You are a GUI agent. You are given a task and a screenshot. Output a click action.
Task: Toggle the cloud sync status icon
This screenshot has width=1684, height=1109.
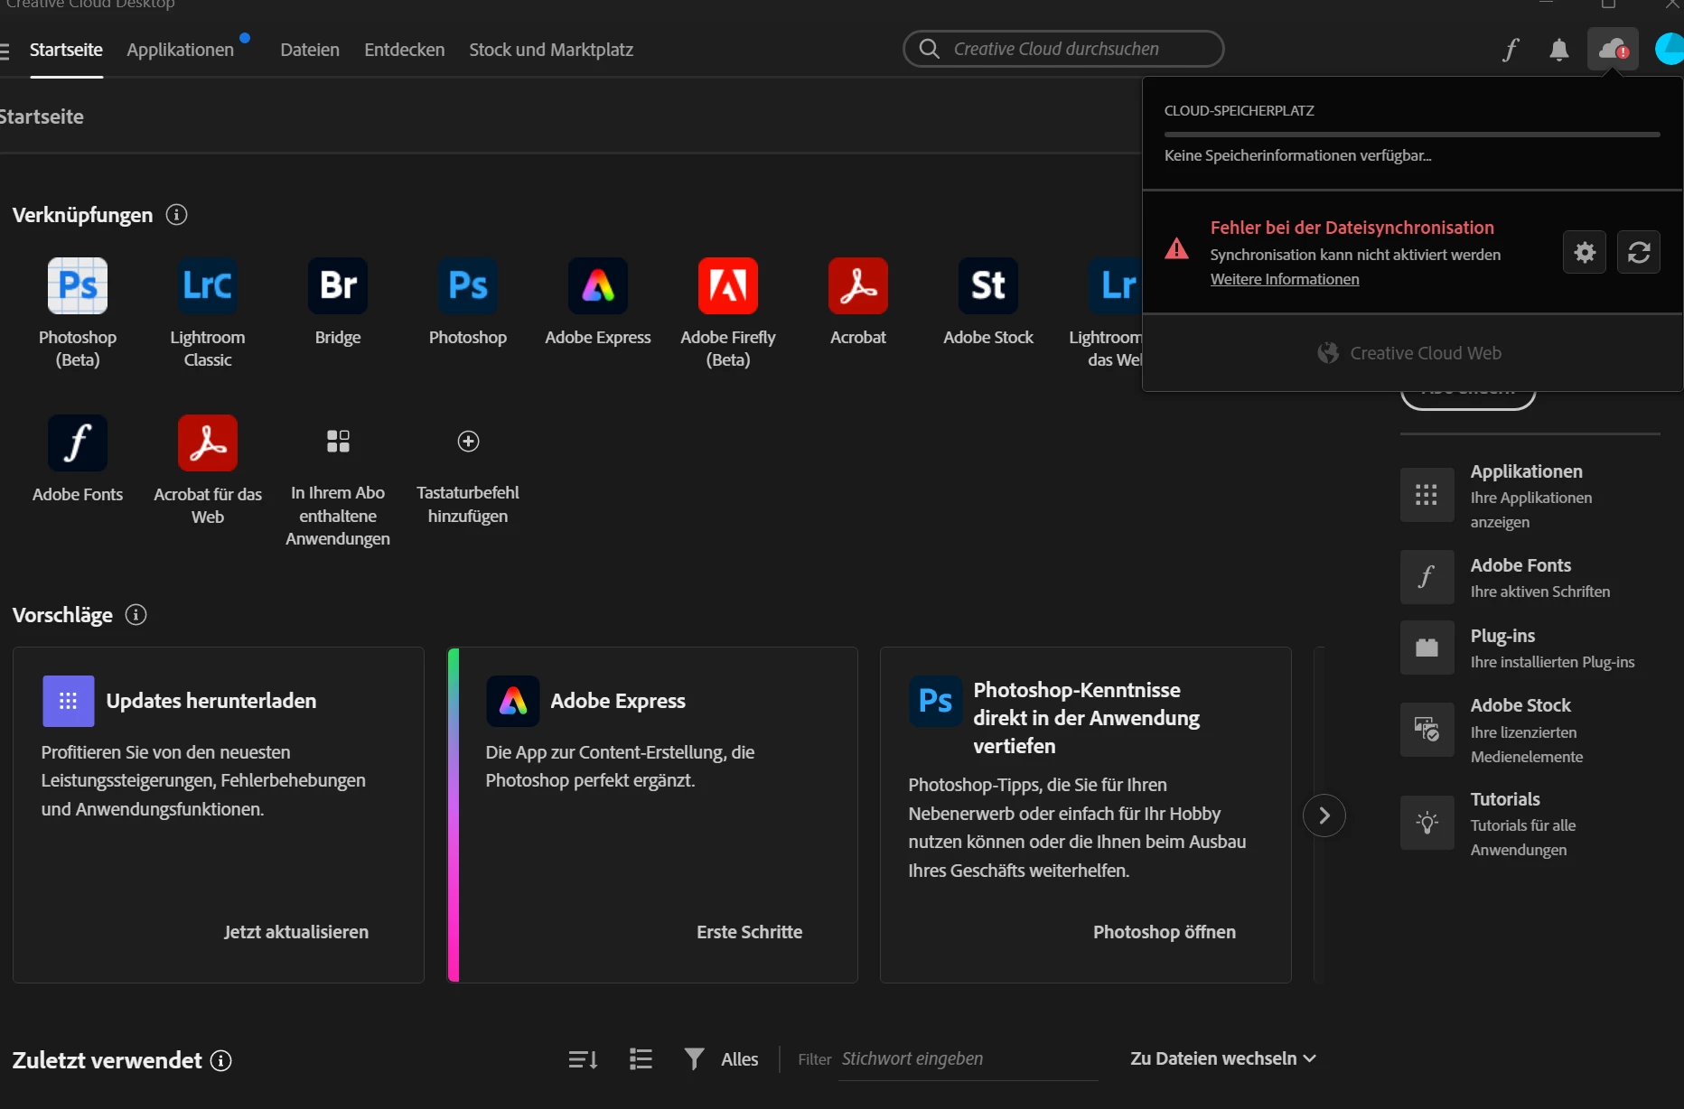click(x=1613, y=49)
